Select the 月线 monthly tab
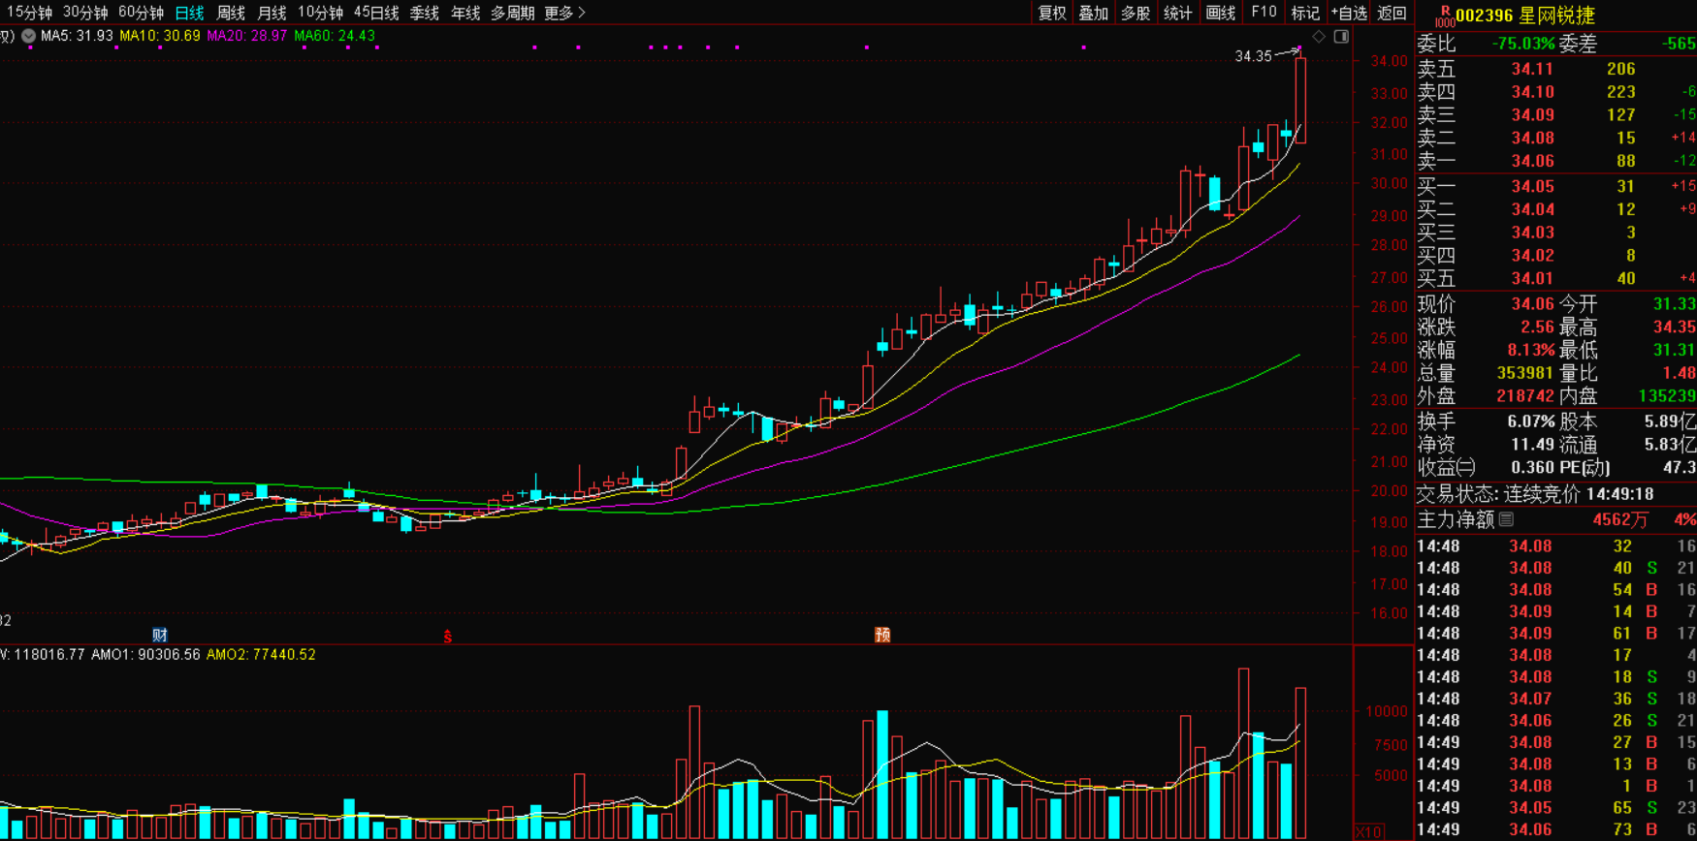1697x841 pixels. click(x=272, y=13)
